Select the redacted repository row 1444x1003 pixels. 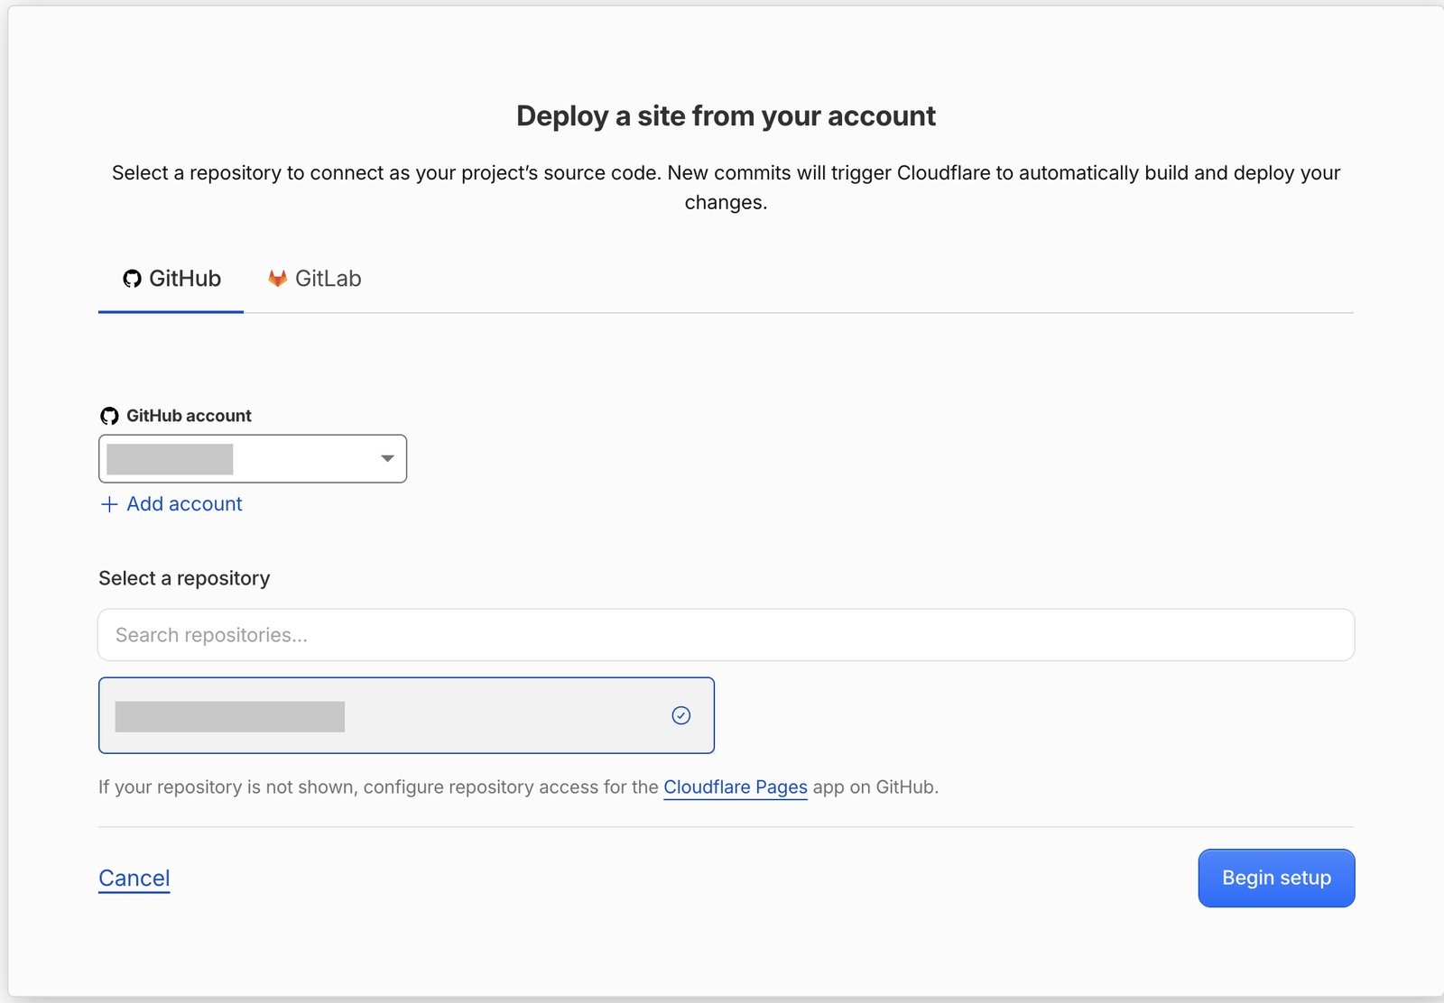[x=406, y=715]
